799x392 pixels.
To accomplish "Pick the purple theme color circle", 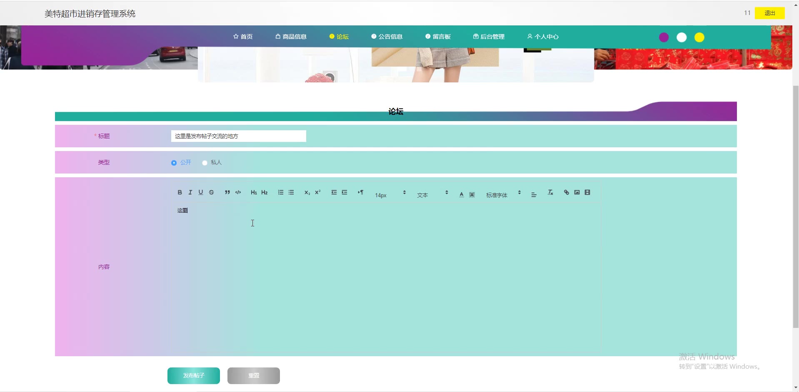I will pyautogui.click(x=664, y=37).
